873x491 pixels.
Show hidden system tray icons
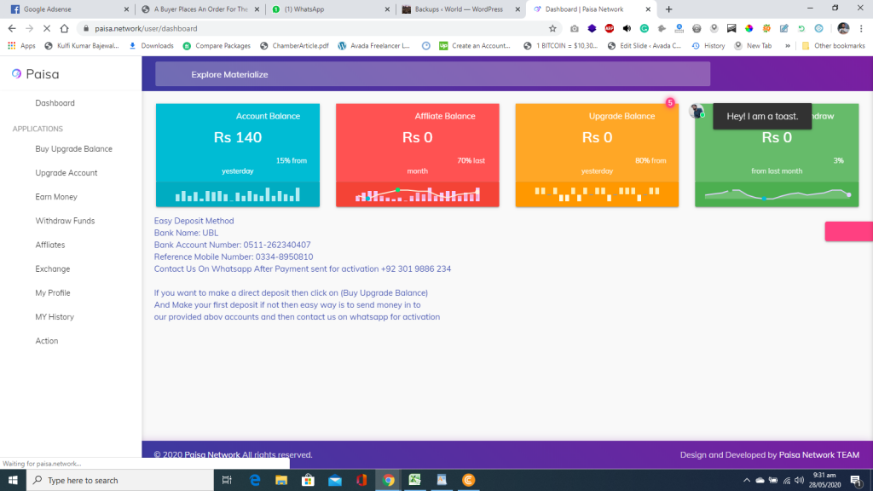pos(747,480)
